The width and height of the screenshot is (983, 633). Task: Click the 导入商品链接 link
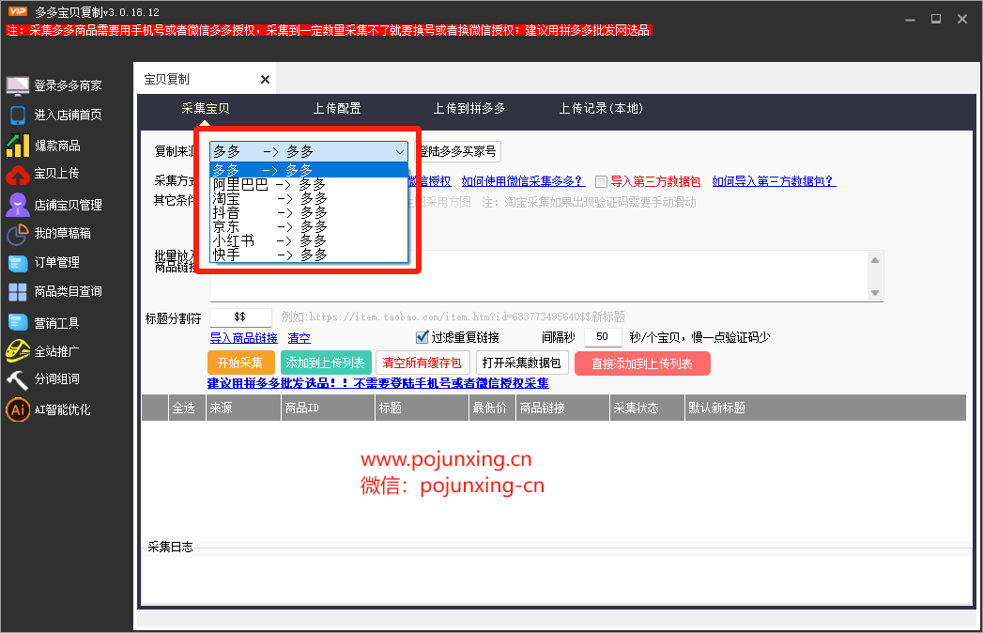pyautogui.click(x=244, y=338)
